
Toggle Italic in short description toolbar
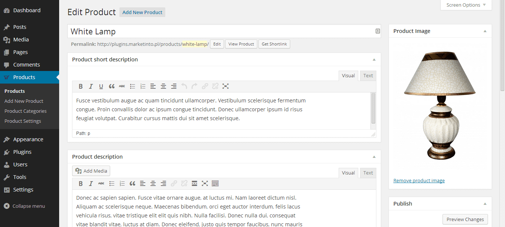coord(91,87)
